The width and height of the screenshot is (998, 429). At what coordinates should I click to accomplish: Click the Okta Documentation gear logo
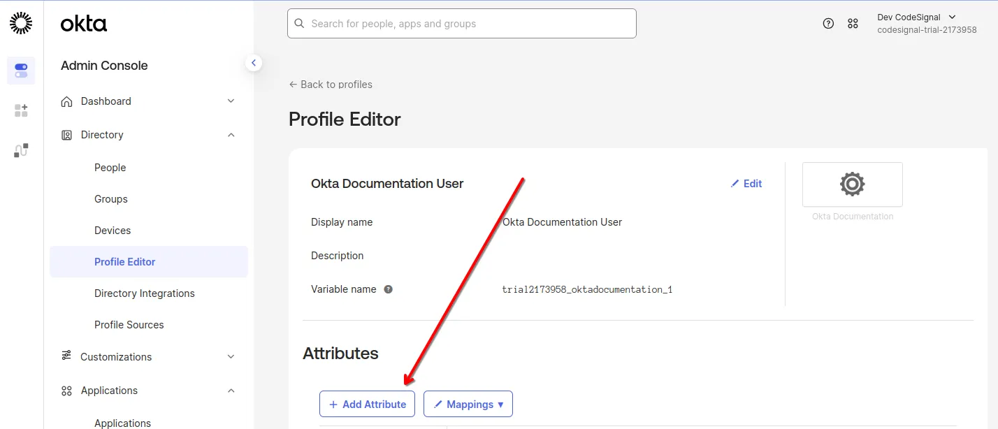(853, 184)
